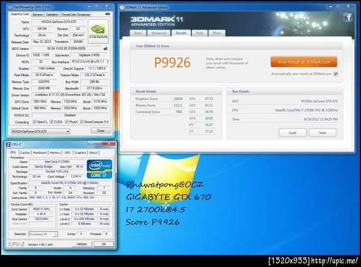Click the Subvendor value Gigabyte (1458)
The height and width of the screenshot is (267, 361).
pos(89,55)
